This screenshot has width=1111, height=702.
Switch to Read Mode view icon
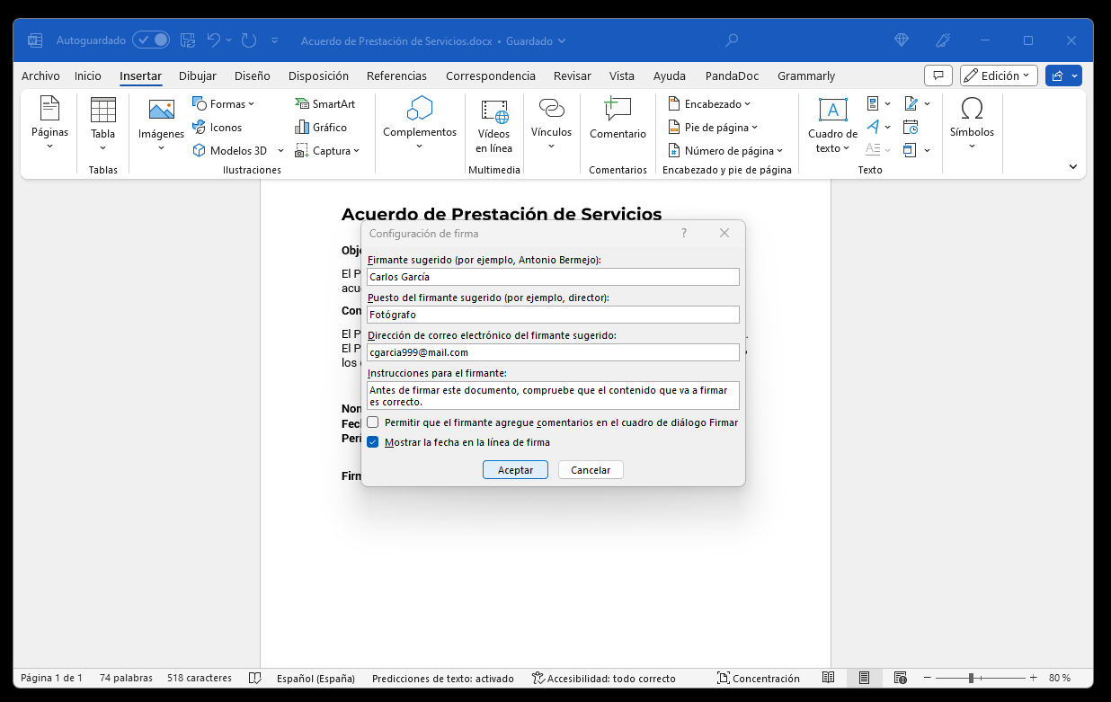pyautogui.click(x=829, y=678)
